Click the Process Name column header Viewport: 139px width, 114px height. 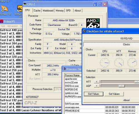[x=73, y=75]
